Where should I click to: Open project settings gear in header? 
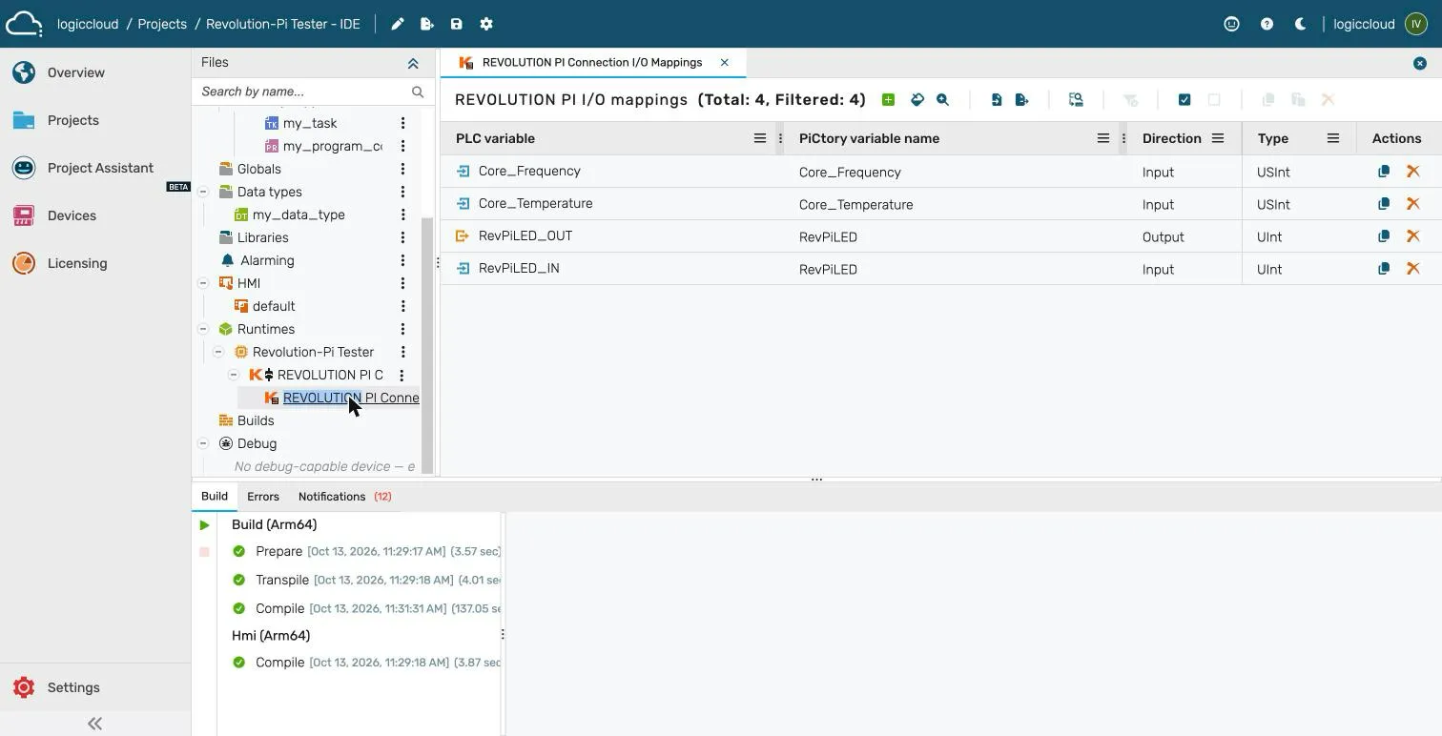coord(486,24)
